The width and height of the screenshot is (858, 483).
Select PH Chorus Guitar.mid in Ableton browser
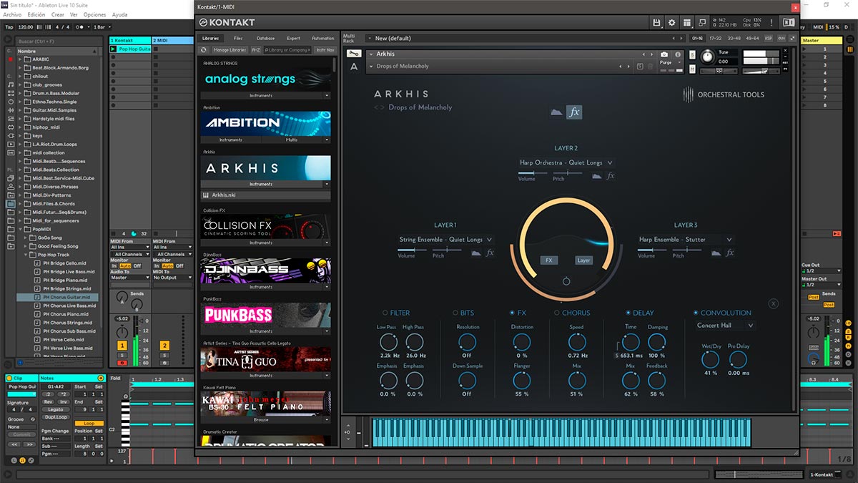coord(66,297)
